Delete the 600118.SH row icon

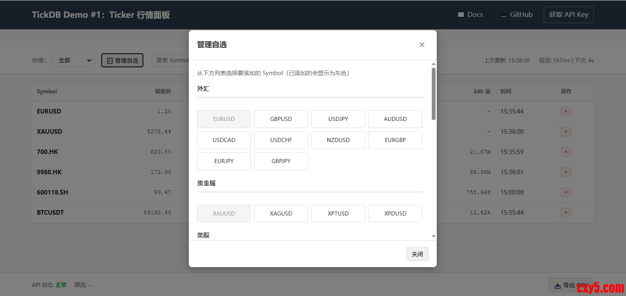(x=566, y=192)
